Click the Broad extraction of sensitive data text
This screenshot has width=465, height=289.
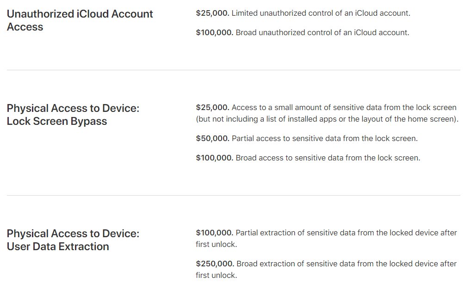(326, 270)
